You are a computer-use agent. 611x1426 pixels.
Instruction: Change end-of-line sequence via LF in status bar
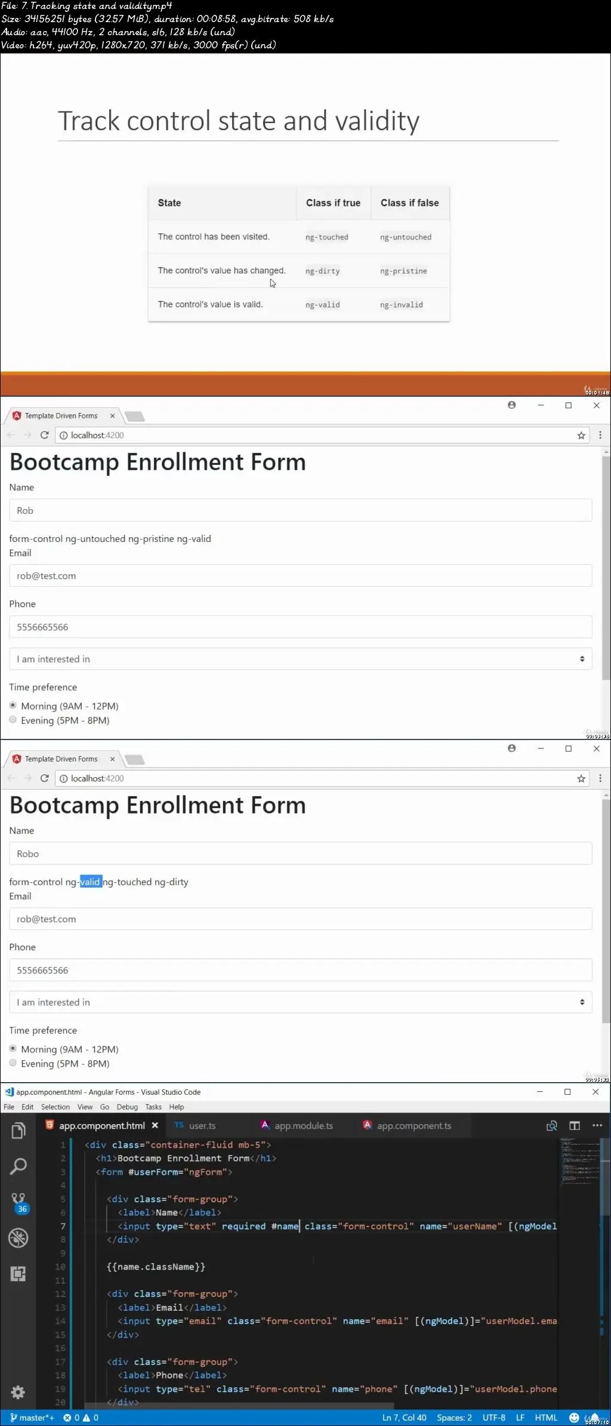tap(520, 1418)
